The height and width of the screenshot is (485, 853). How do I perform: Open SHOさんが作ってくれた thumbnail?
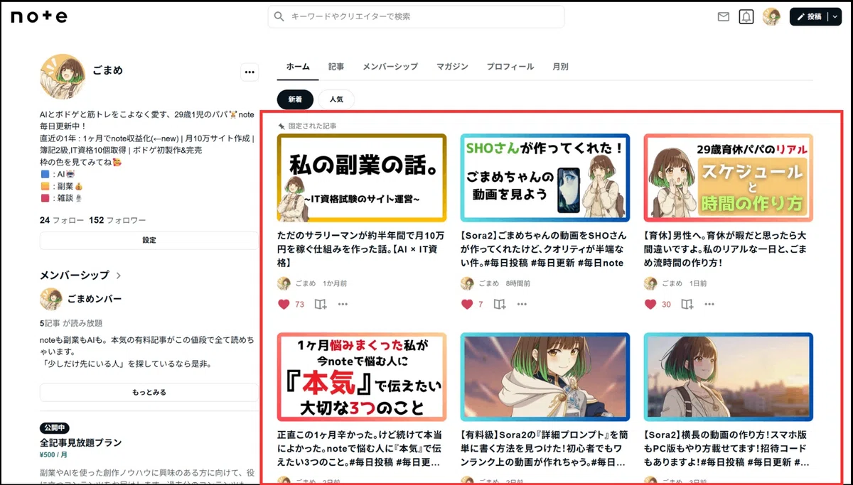[545, 178]
